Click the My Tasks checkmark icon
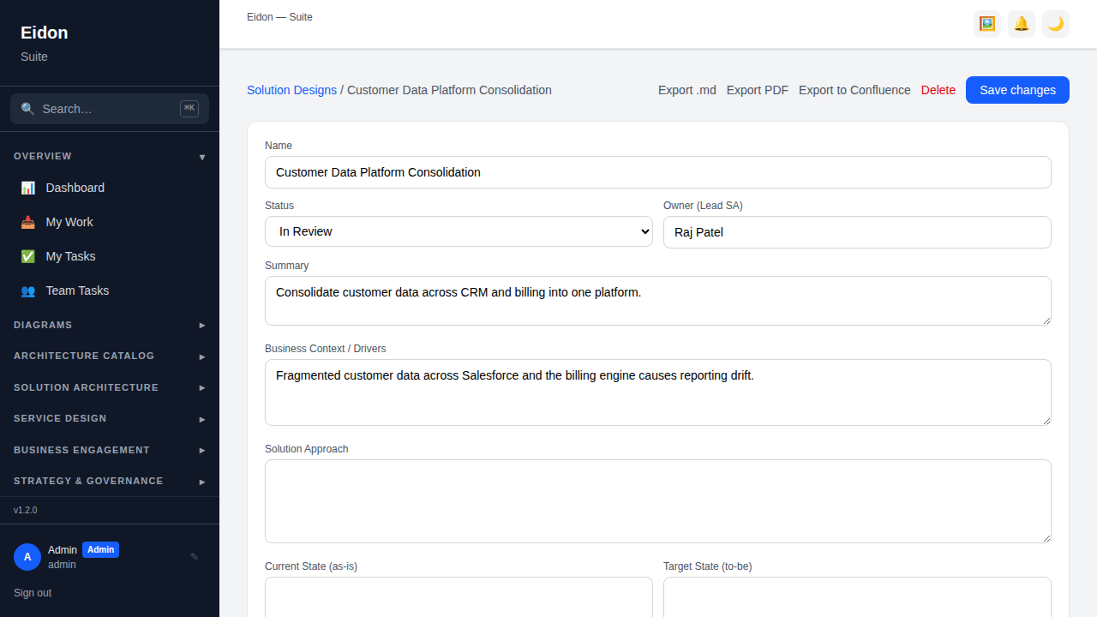The height and width of the screenshot is (617, 1097). pyautogui.click(x=28, y=256)
